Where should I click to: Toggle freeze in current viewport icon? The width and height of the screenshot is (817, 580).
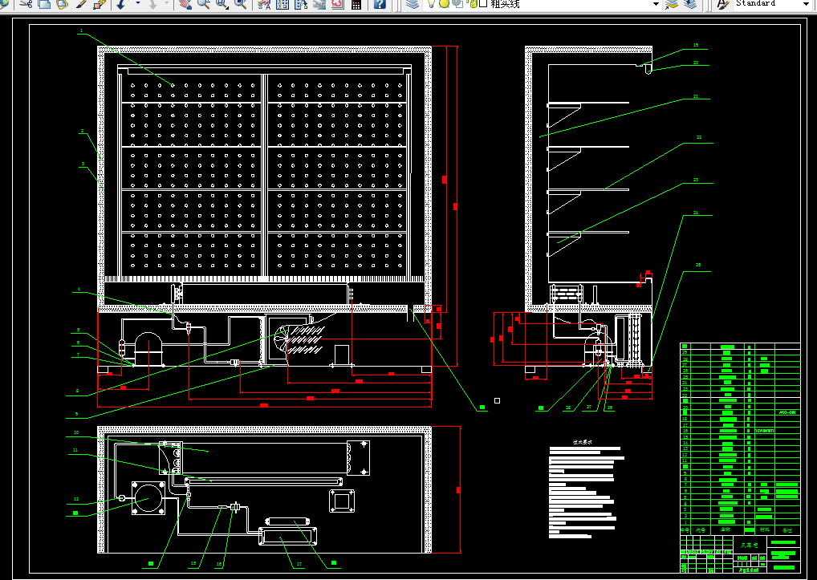point(457,4)
